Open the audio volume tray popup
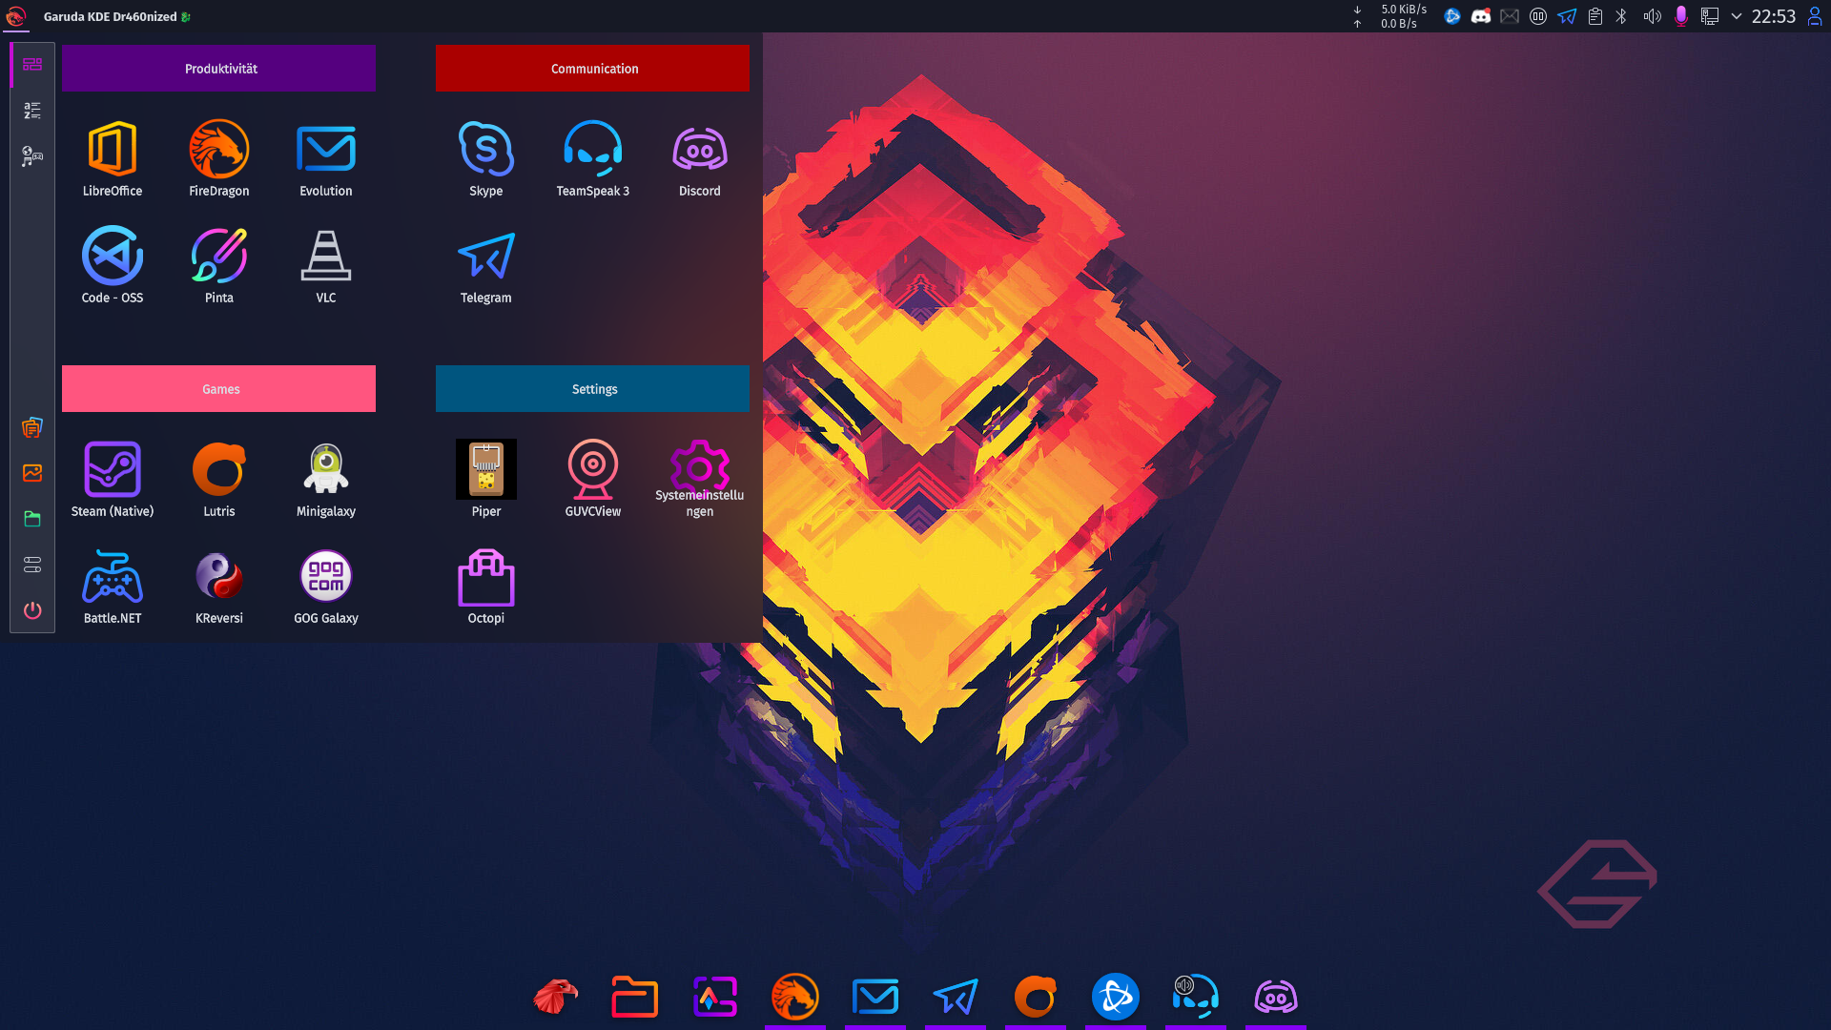1831x1030 pixels. tap(1652, 16)
